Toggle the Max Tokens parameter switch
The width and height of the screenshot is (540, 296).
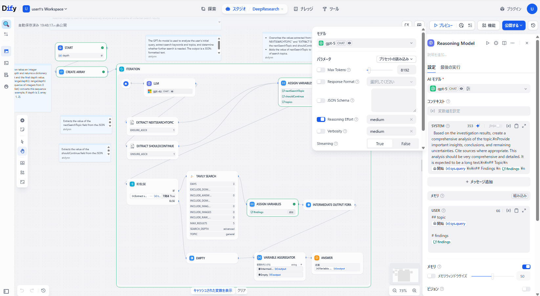click(x=321, y=70)
